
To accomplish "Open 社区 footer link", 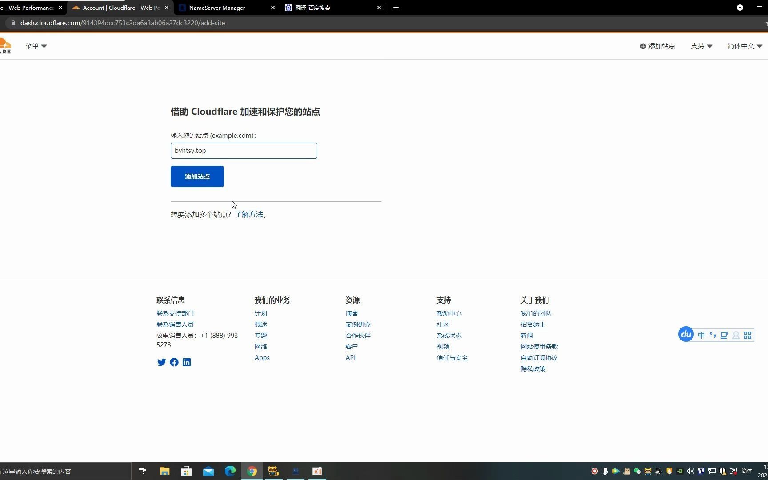I will pos(443,324).
